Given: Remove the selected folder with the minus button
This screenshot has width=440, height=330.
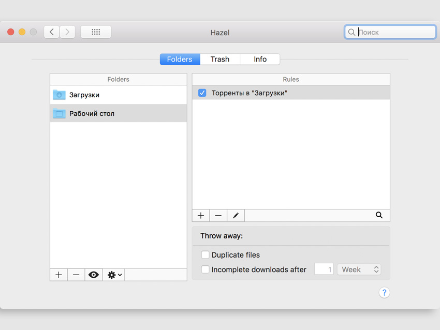Looking at the screenshot, I should 76,275.
